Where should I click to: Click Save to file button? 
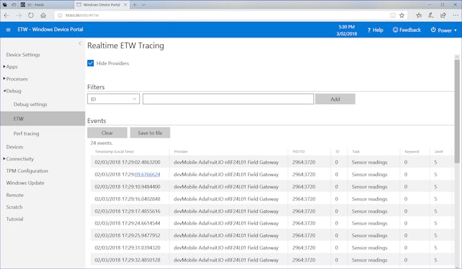(x=150, y=133)
